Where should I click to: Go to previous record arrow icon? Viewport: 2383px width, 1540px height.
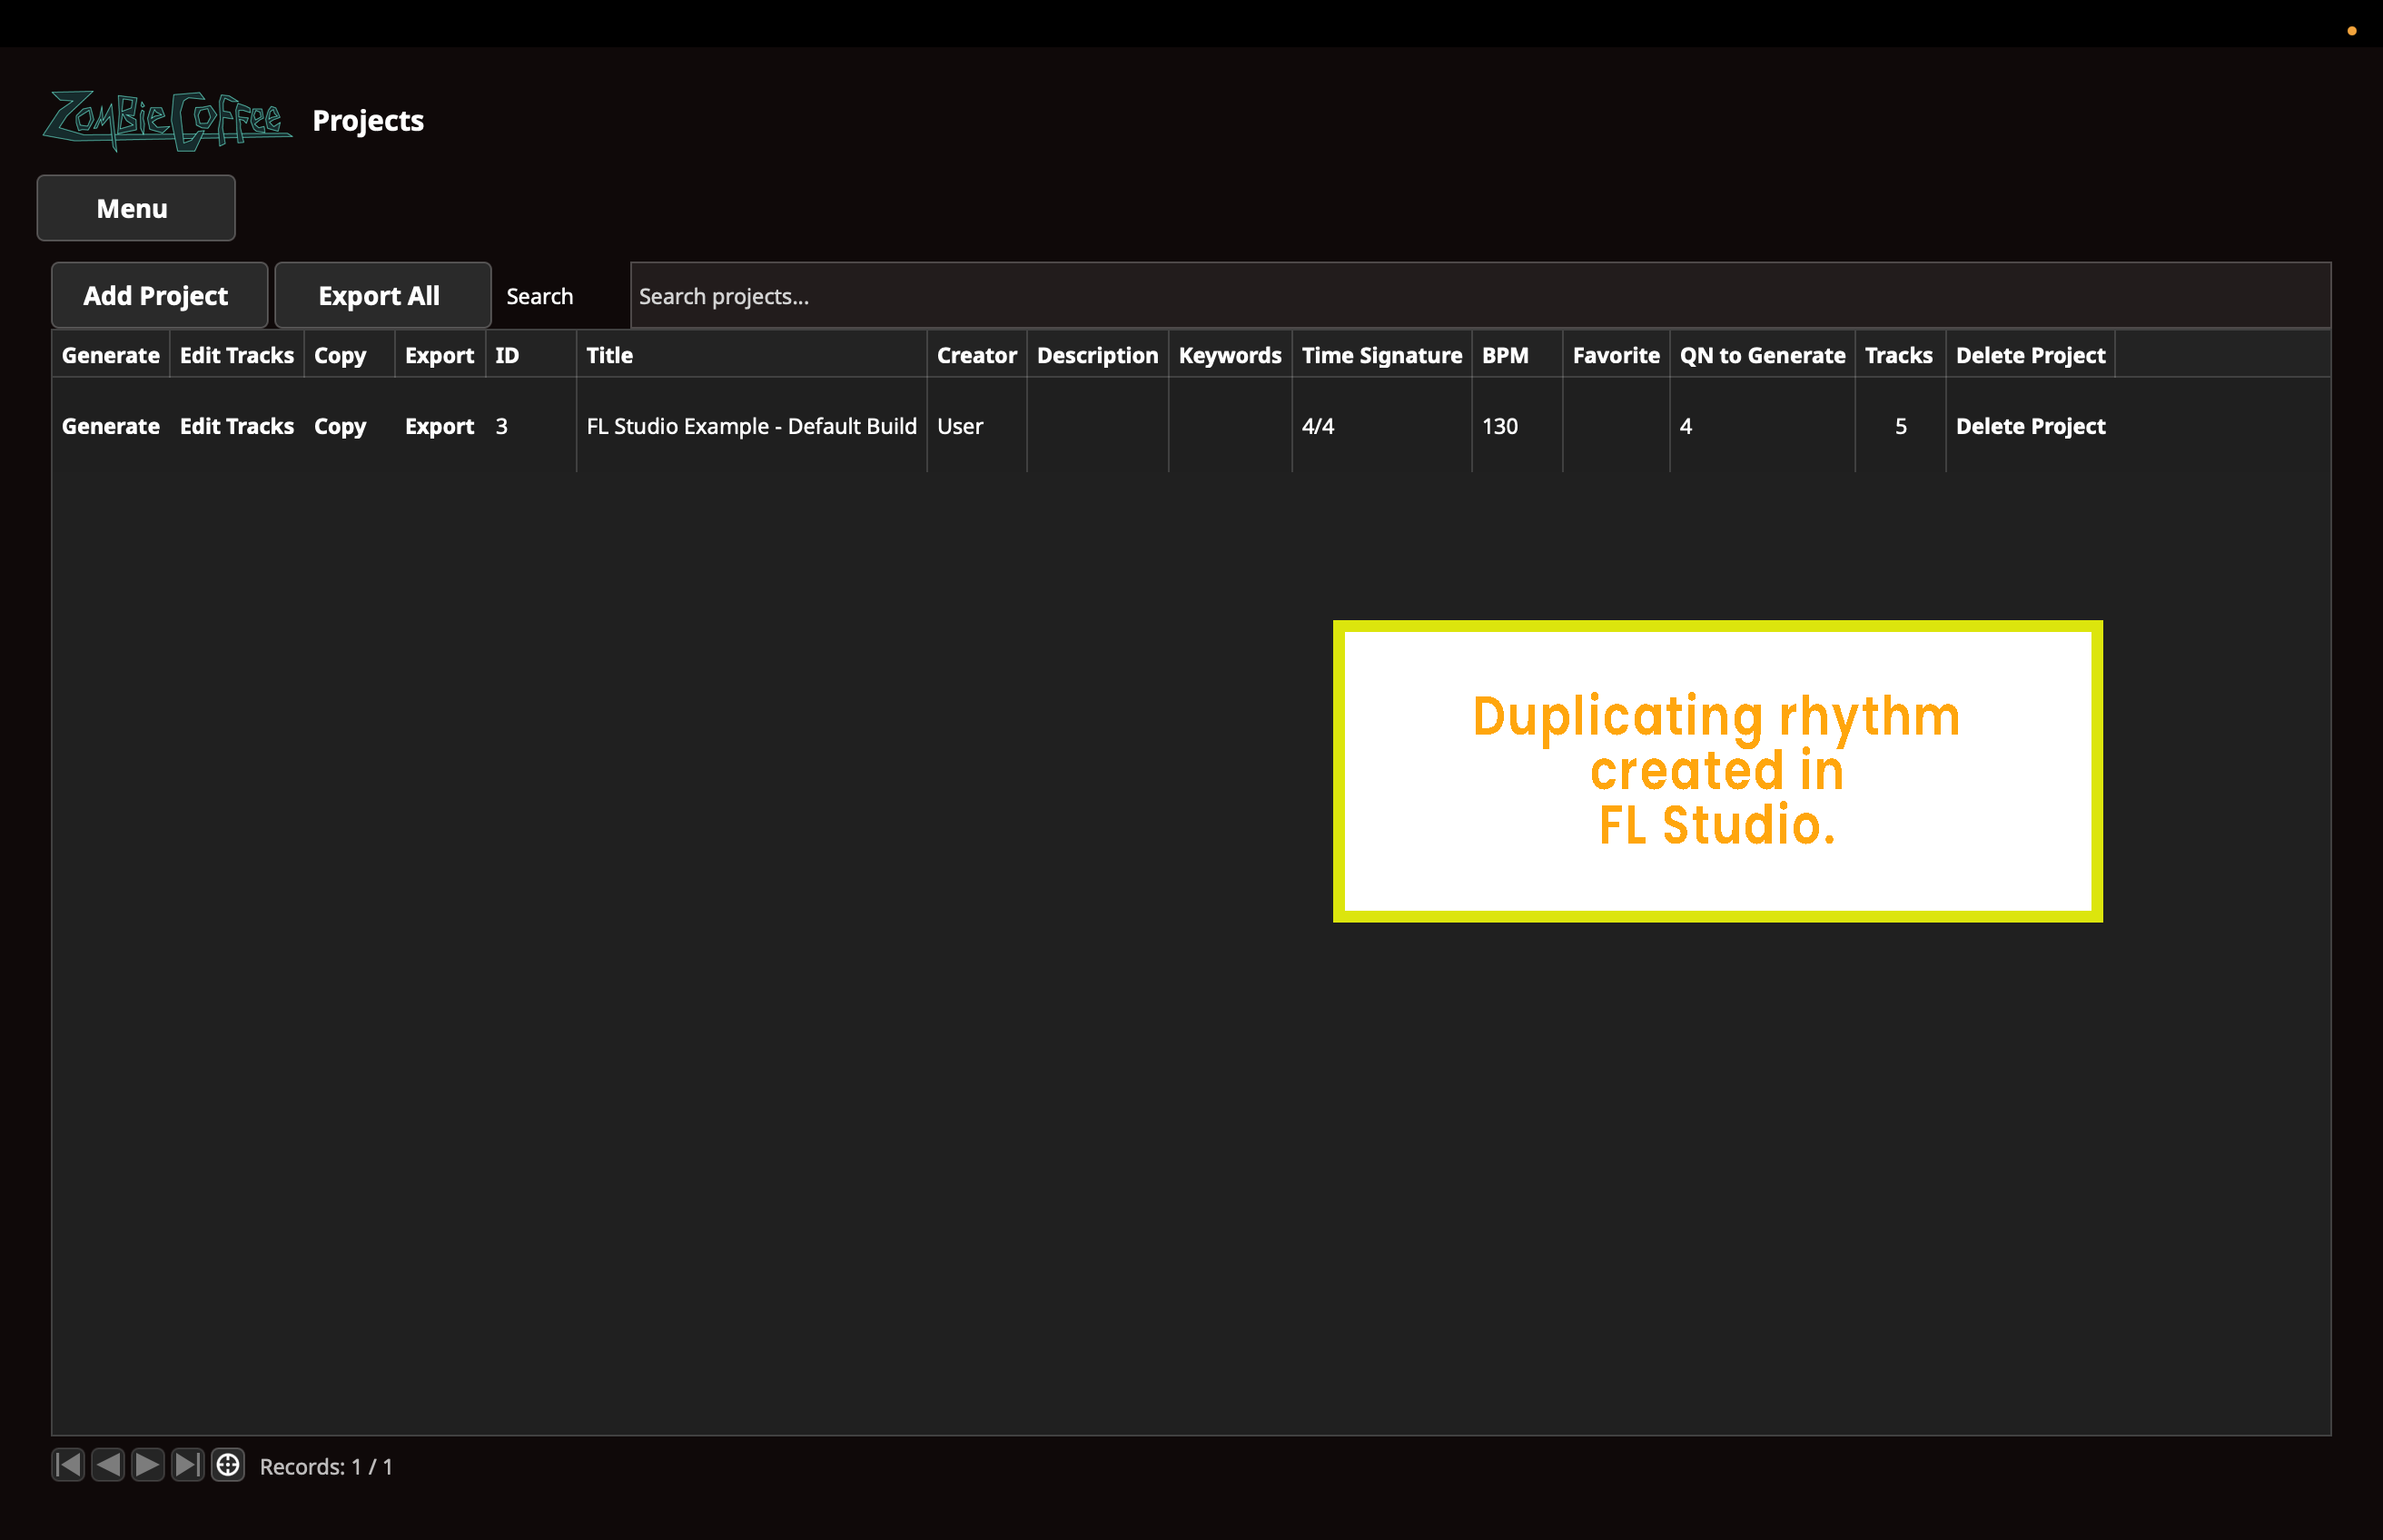[x=108, y=1465]
